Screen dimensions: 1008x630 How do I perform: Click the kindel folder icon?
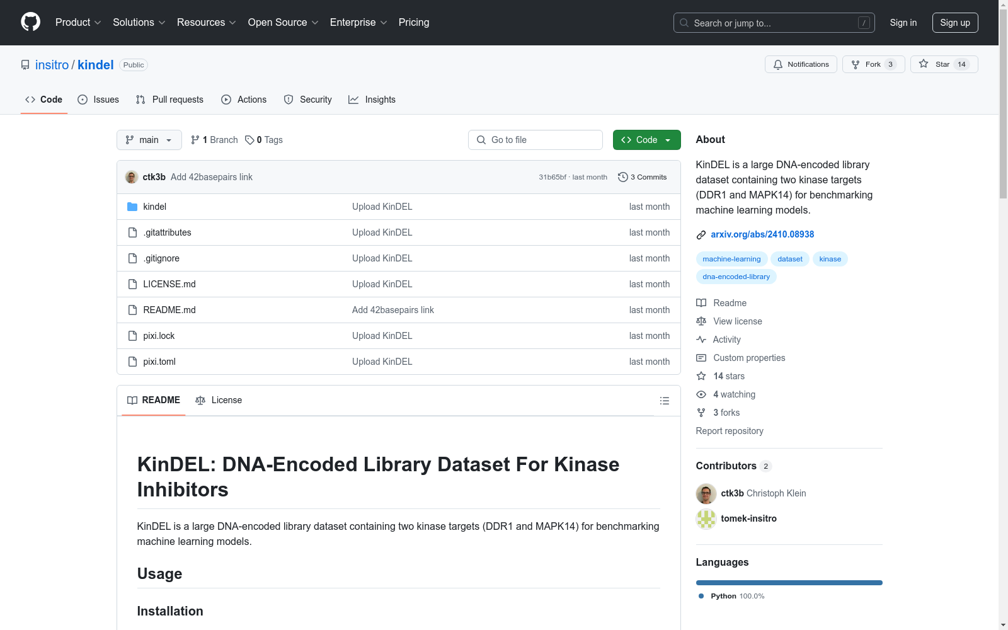pyautogui.click(x=132, y=207)
